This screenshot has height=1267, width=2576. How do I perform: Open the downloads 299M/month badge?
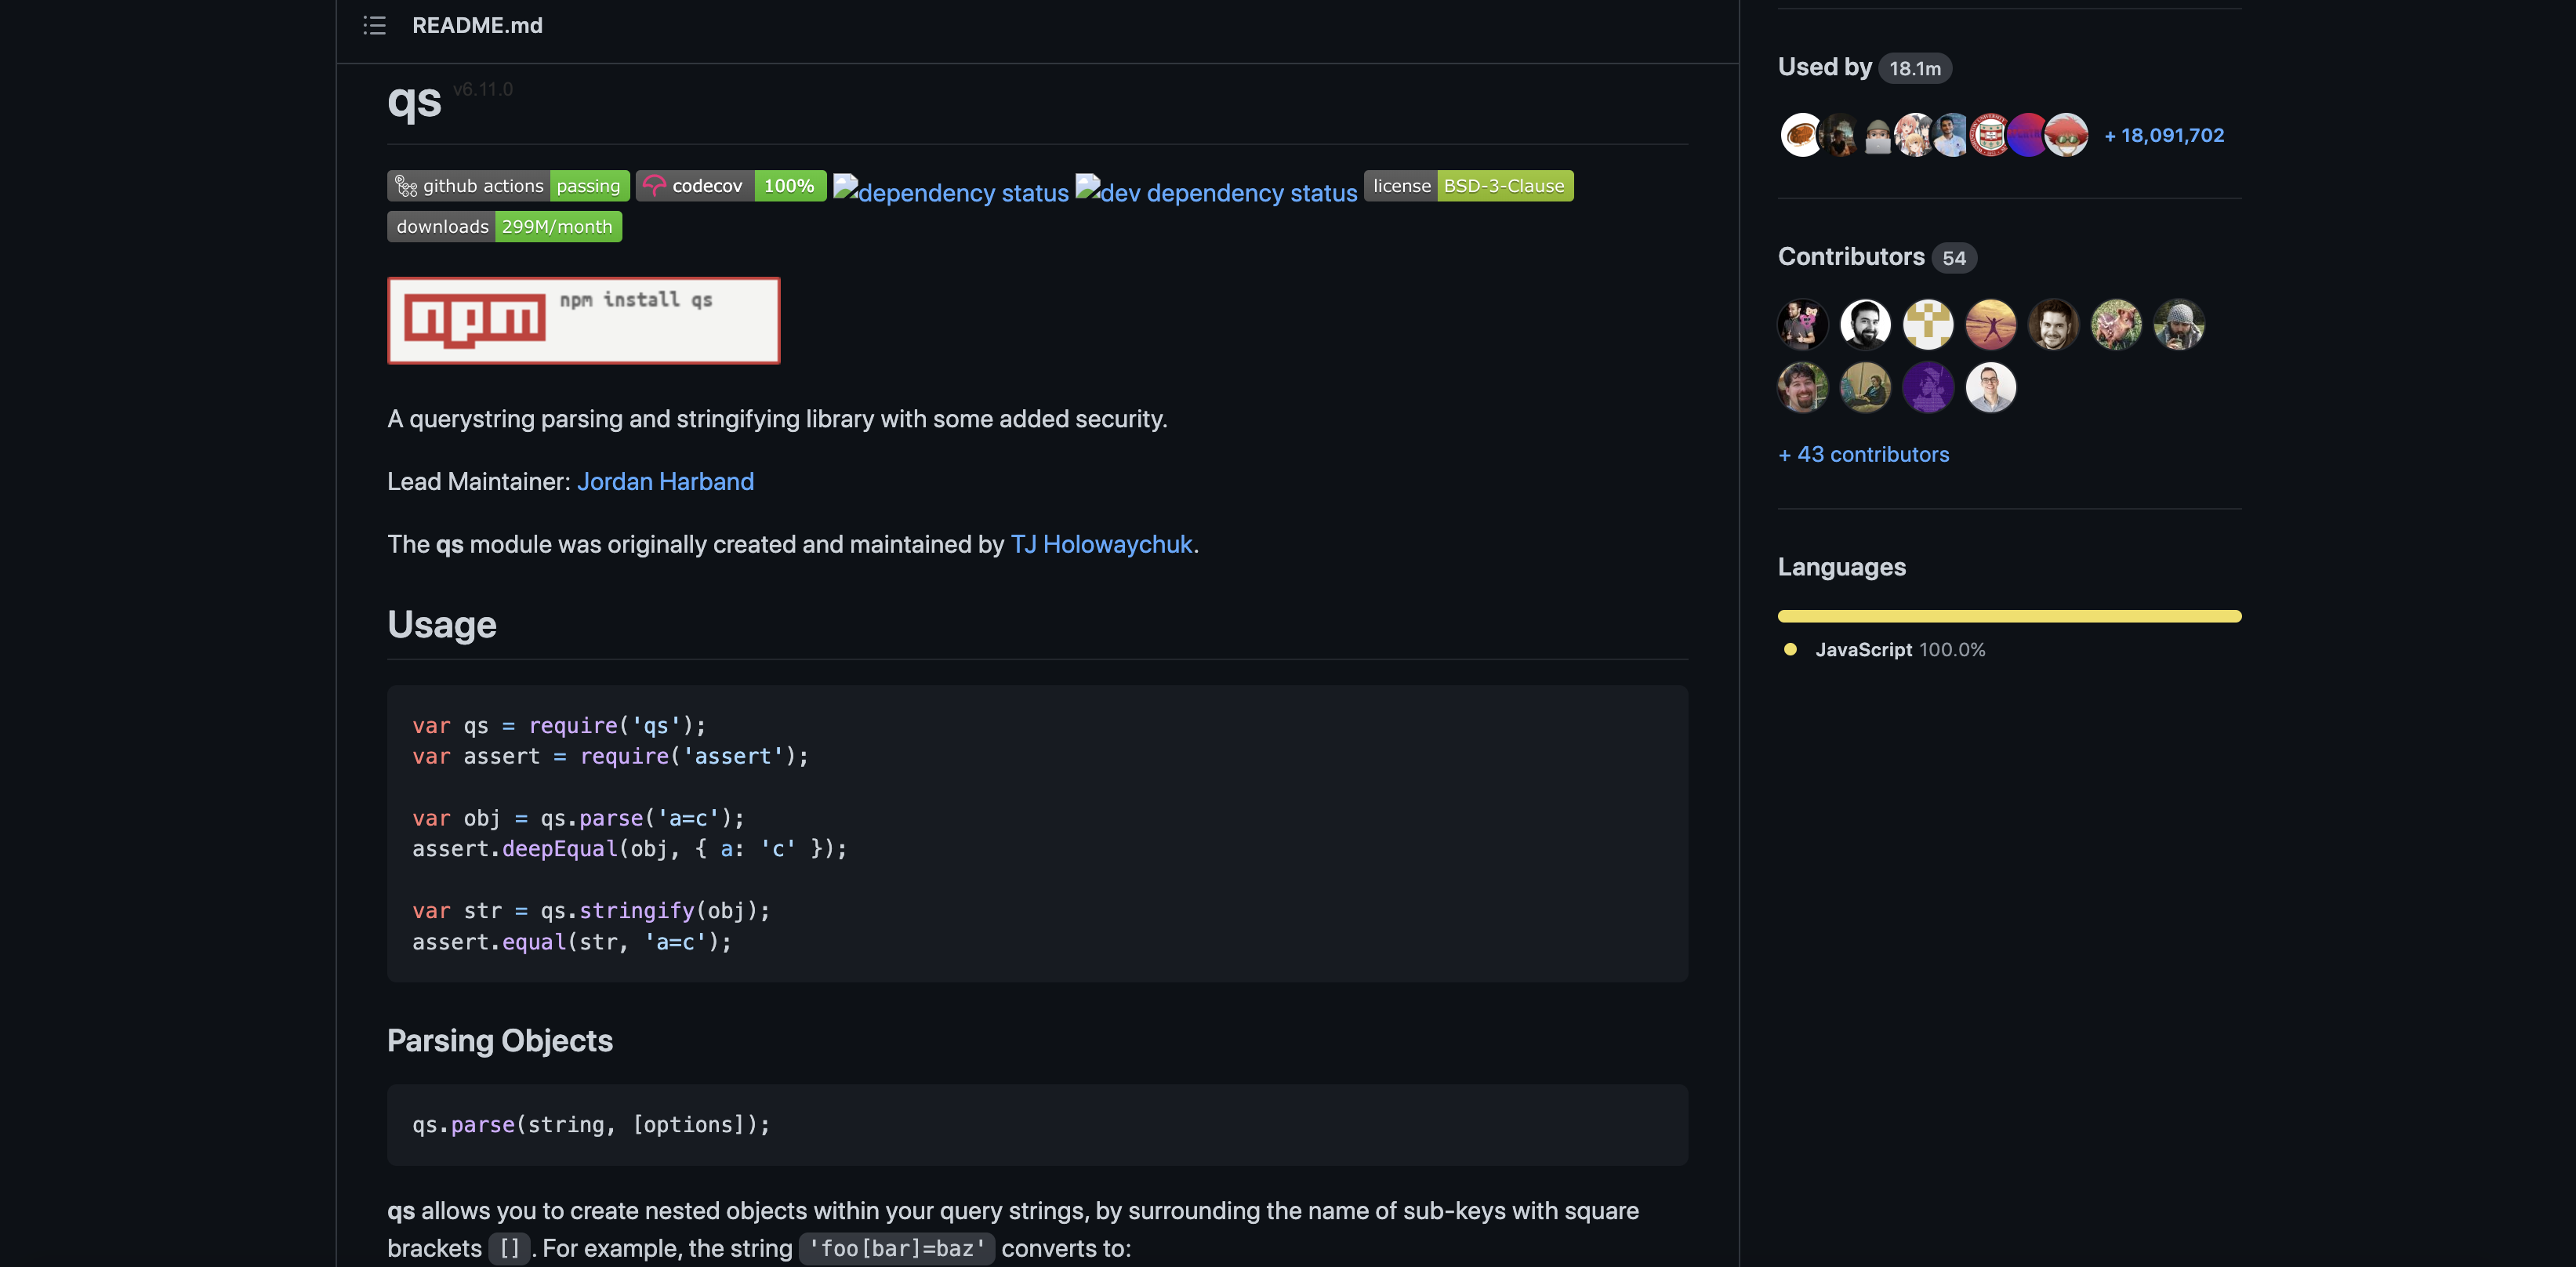click(x=504, y=226)
